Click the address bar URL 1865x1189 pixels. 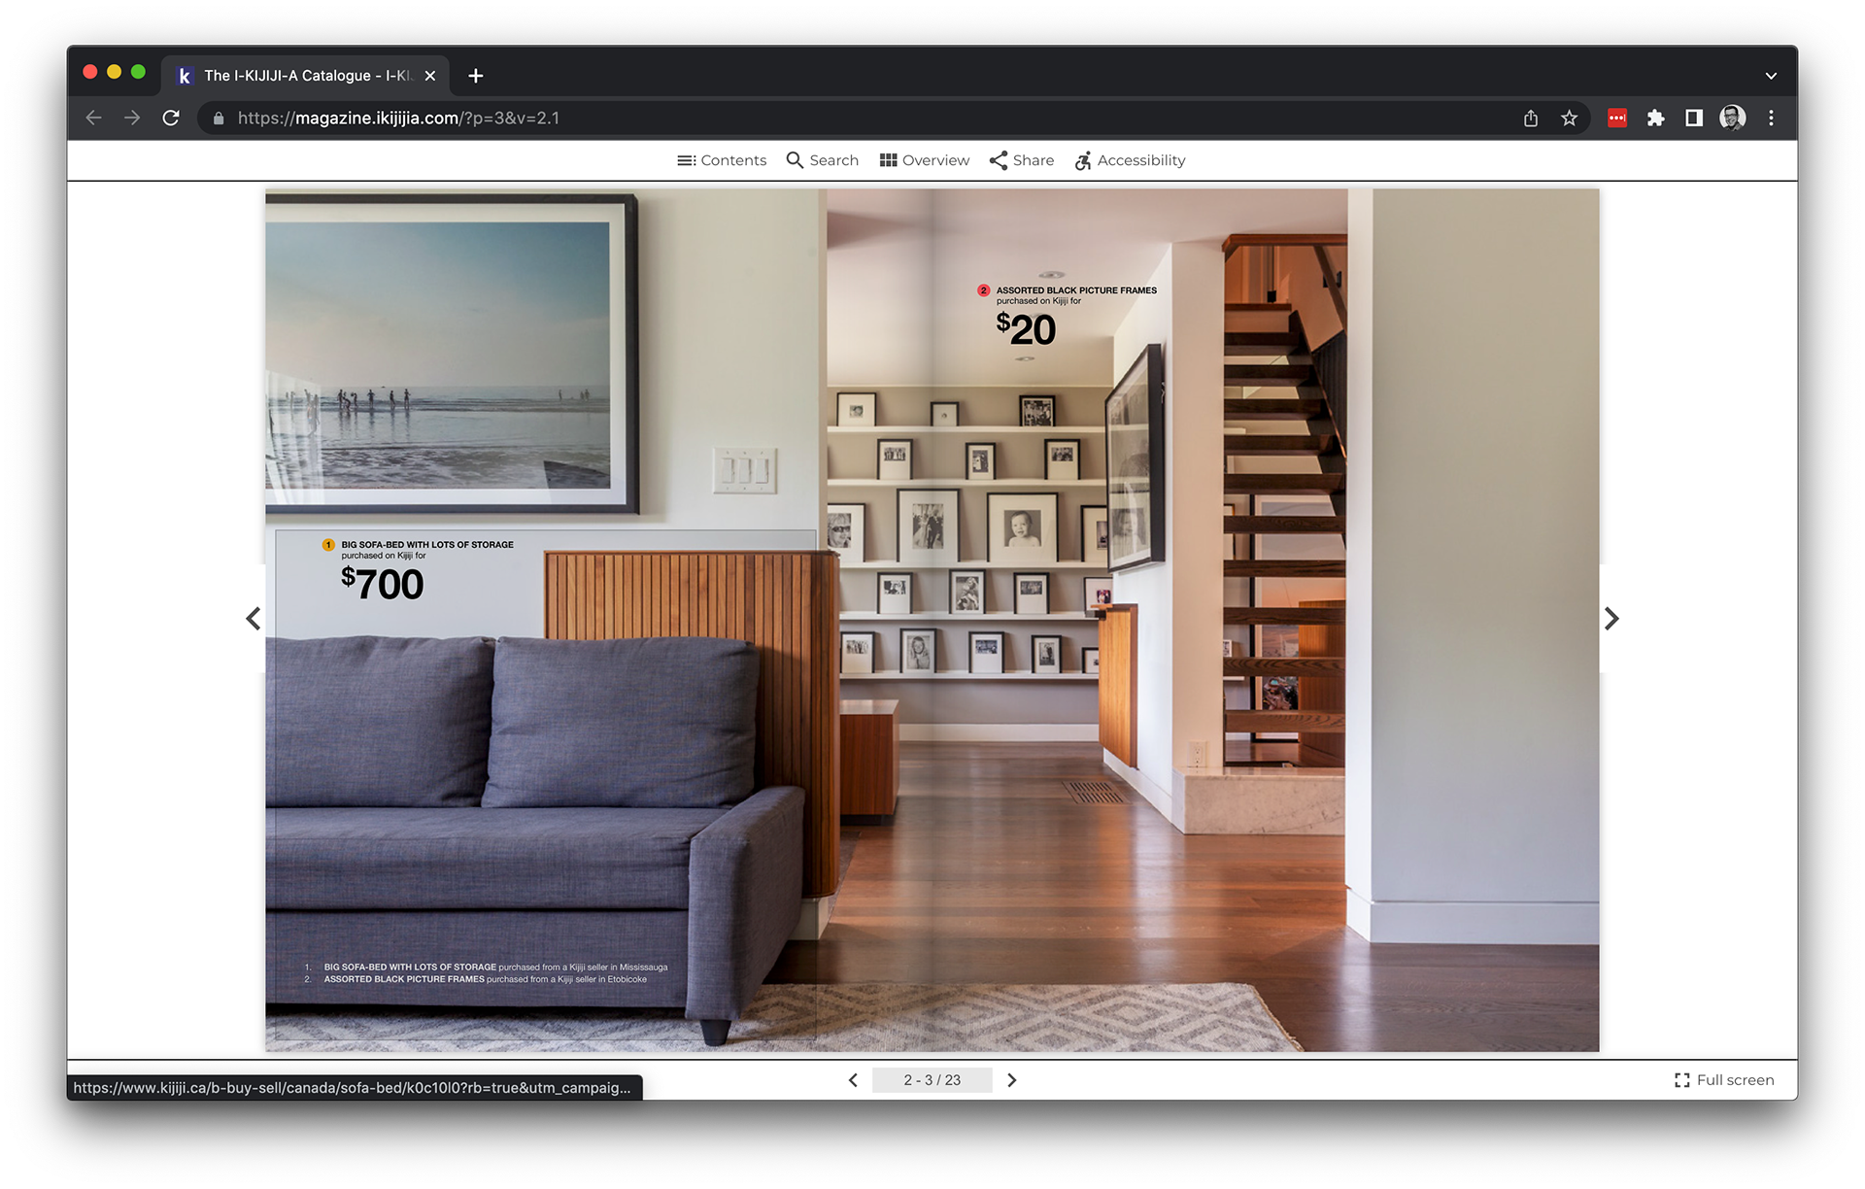[x=398, y=119]
